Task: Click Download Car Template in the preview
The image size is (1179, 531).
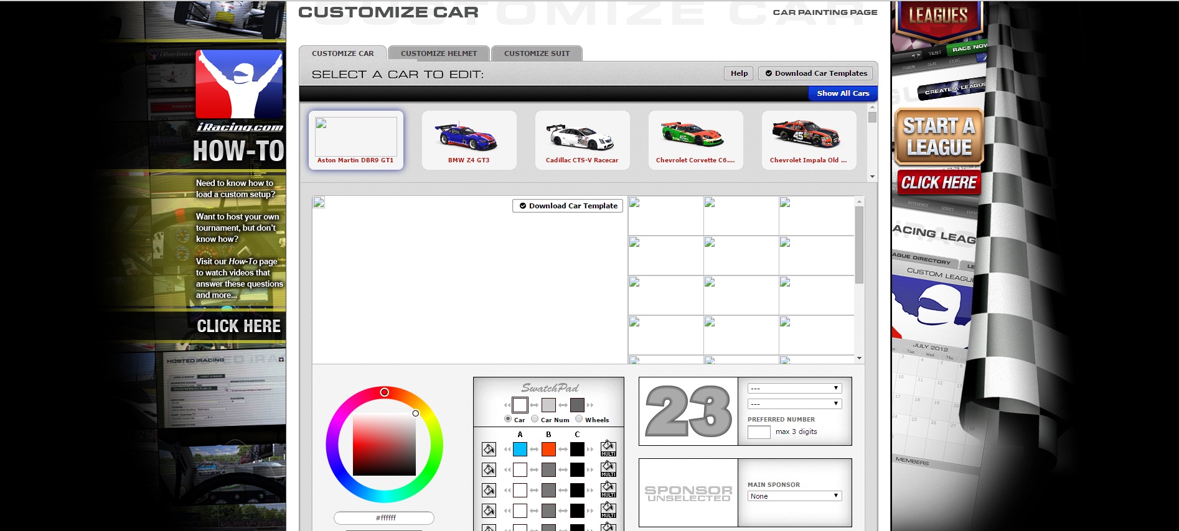Action: tap(568, 206)
